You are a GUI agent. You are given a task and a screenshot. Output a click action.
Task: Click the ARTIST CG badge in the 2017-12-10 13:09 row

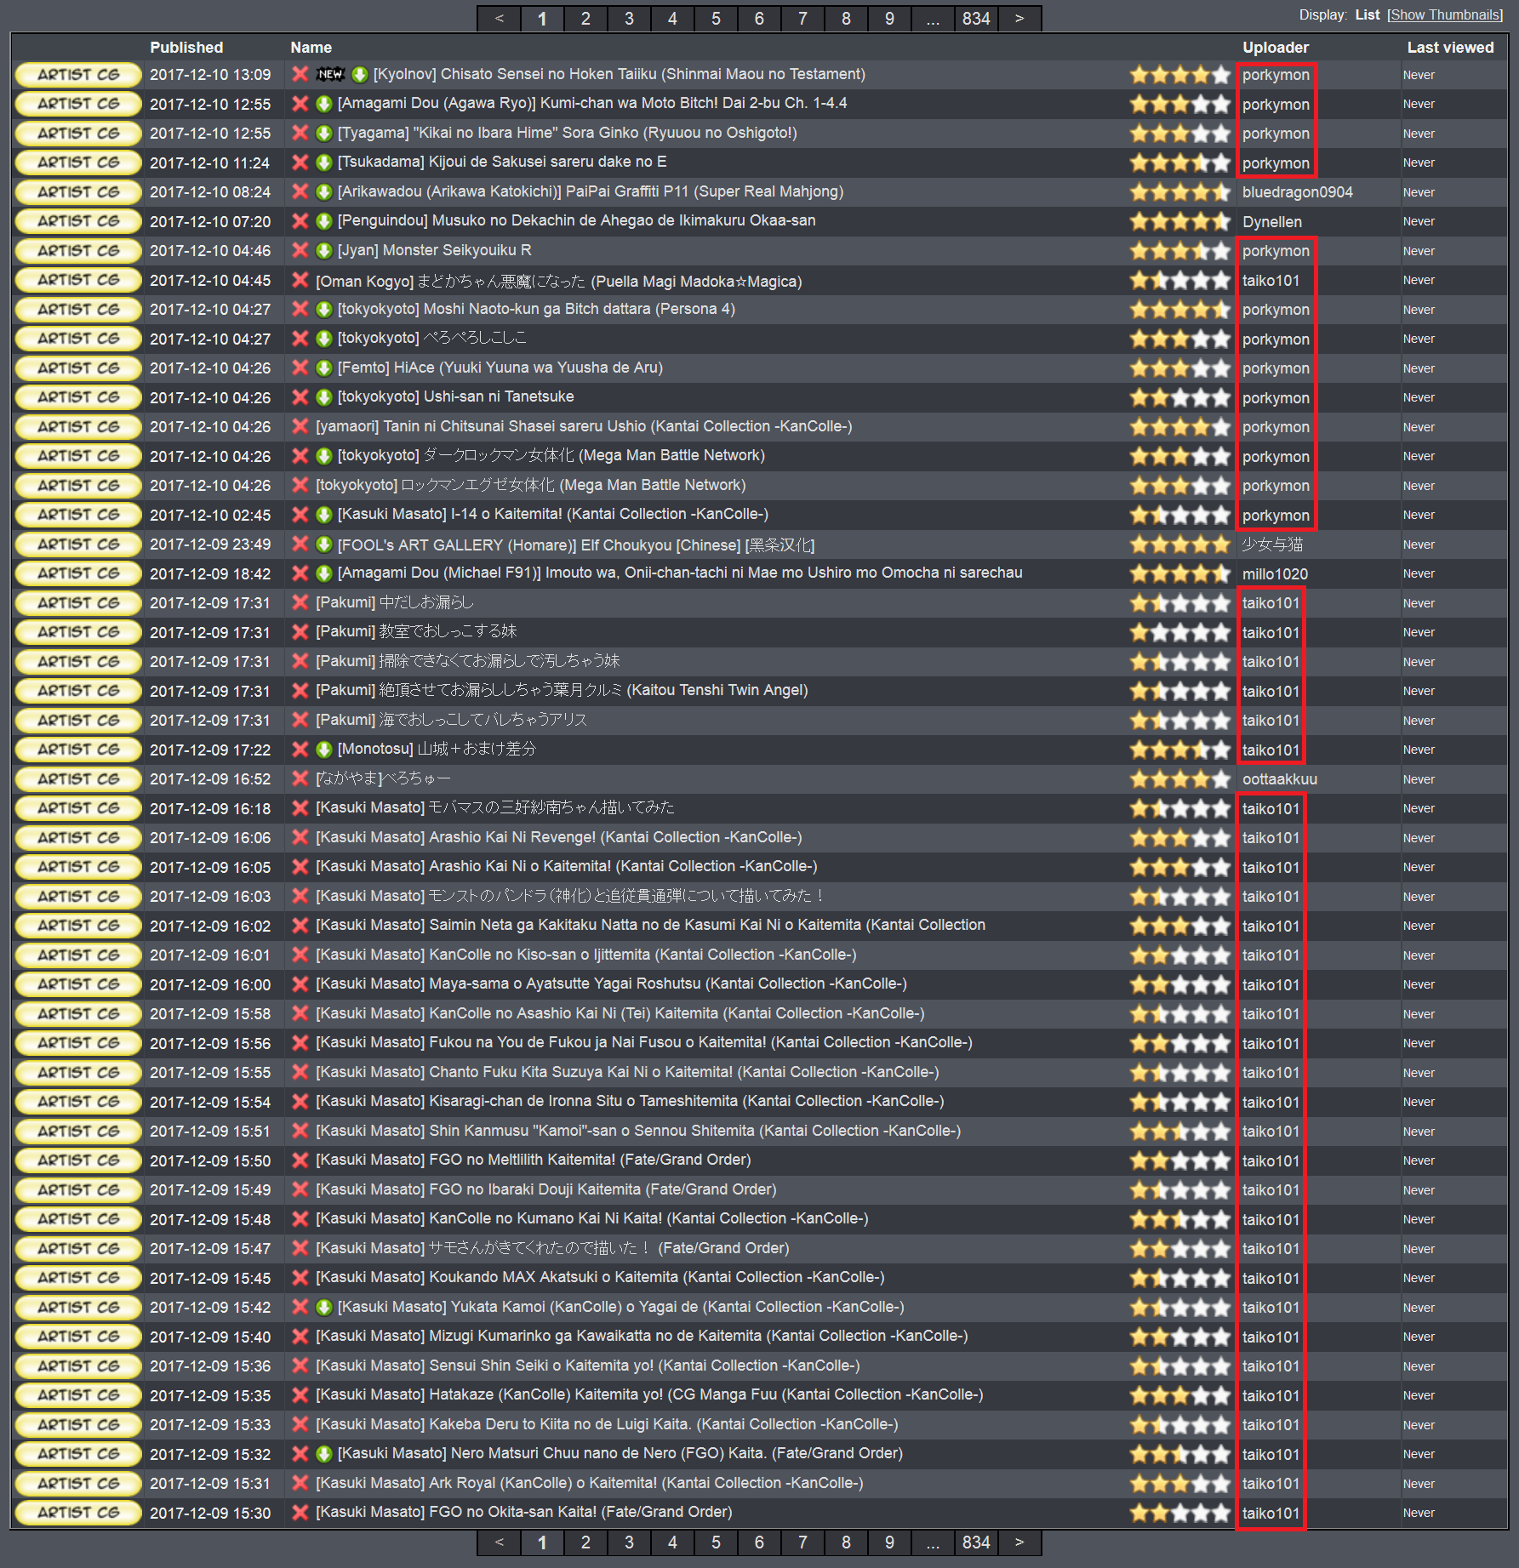click(x=78, y=75)
